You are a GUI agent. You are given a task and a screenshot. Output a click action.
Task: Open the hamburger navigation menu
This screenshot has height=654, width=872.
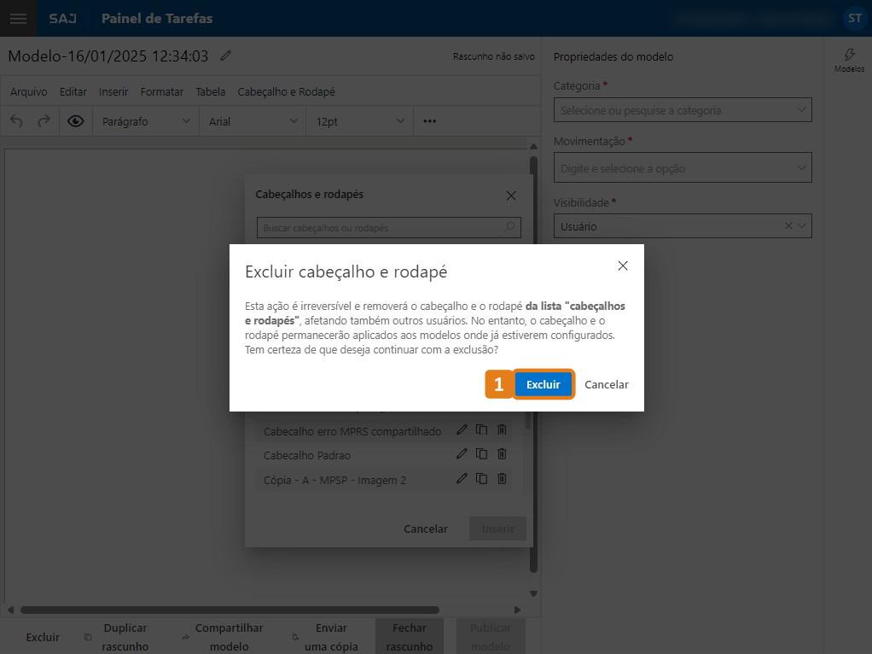coord(18,18)
